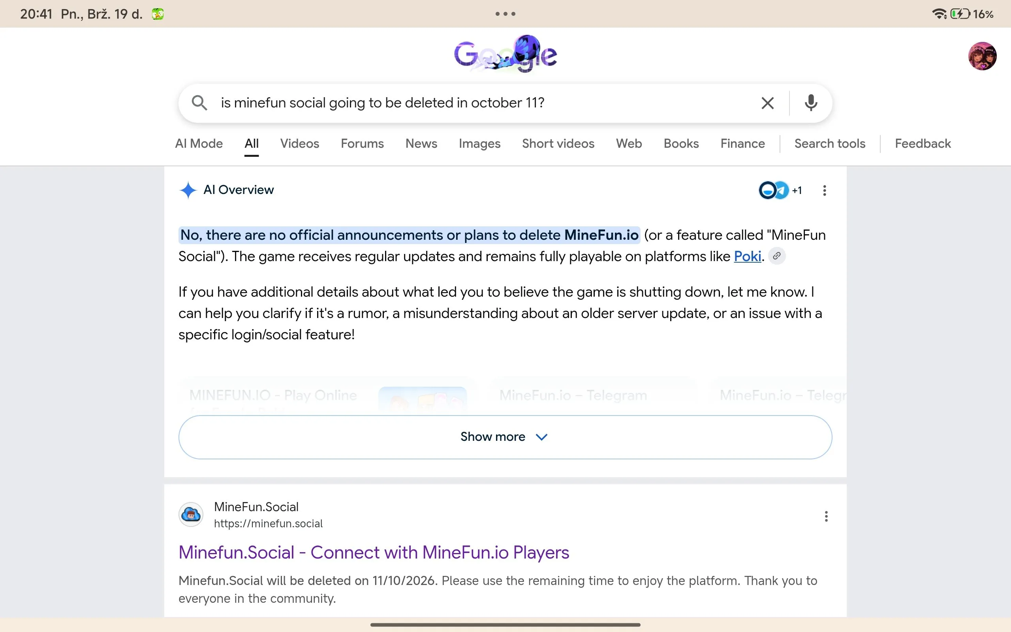Viewport: 1011px width, 632px height.
Task: Switch to the Videos tab
Action: click(x=299, y=143)
